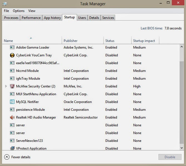Click the scrollbar up arrow
The width and height of the screenshot is (186, 166).
coord(182,47)
